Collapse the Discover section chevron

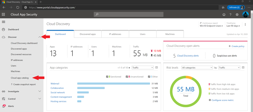40,37
